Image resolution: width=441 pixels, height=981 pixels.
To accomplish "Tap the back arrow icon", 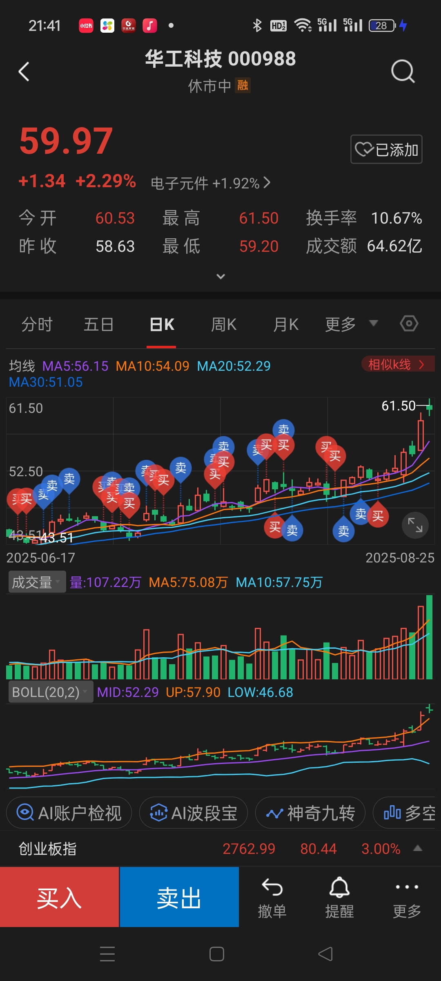I will [x=24, y=72].
